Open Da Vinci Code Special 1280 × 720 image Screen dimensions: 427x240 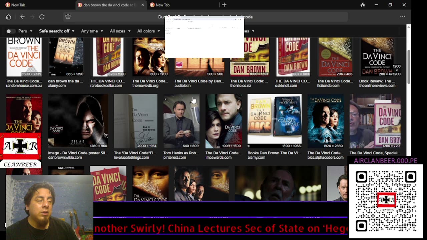(x=375, y=121)
